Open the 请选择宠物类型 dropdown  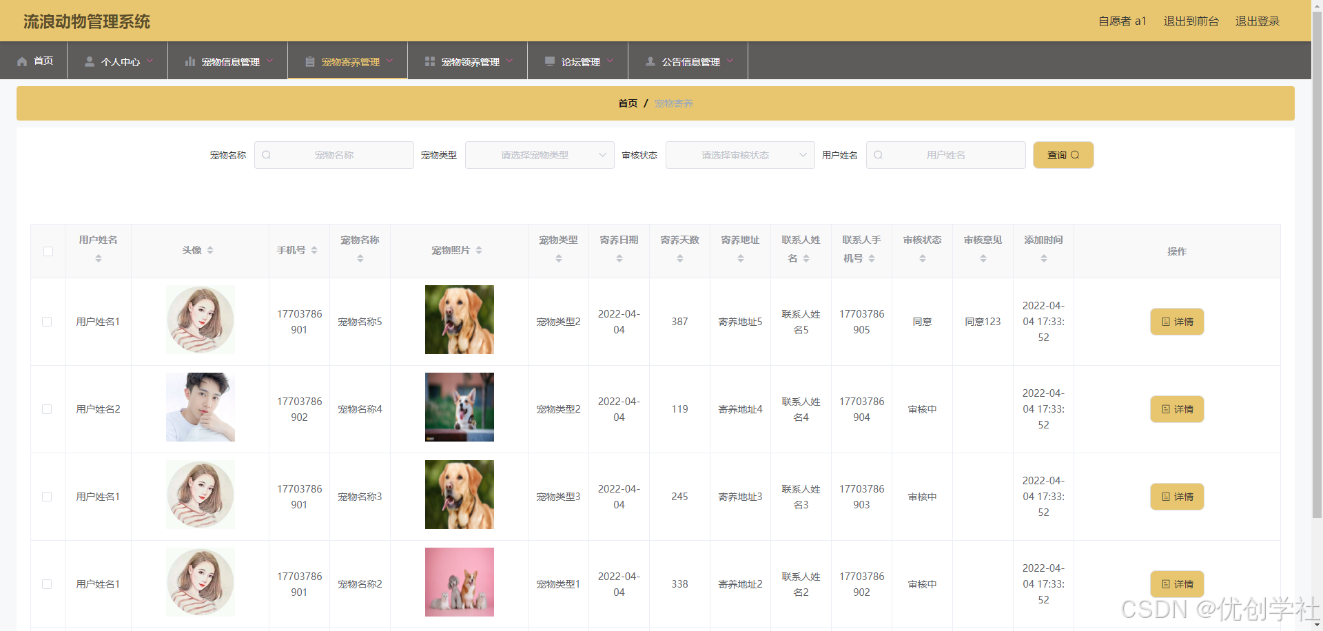pyautogui.click(x=540, y=155)
